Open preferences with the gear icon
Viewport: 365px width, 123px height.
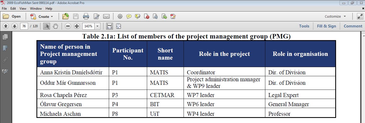120,16
